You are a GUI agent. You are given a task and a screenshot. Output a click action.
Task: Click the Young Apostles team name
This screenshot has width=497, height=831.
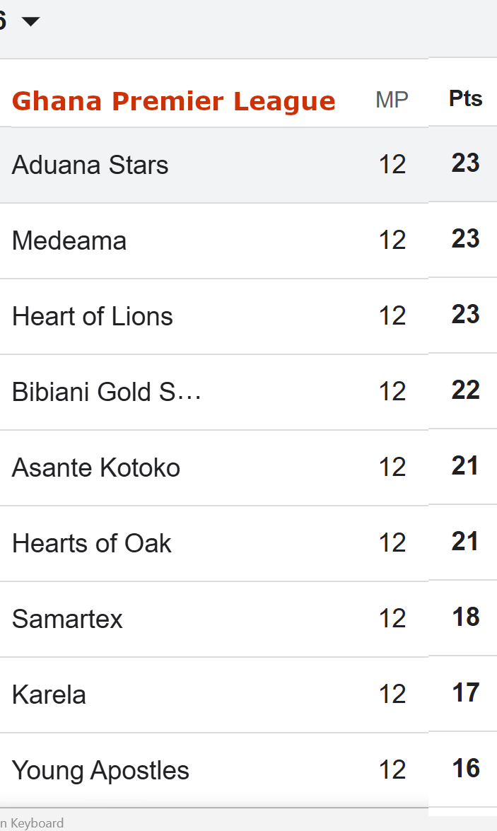100,771
